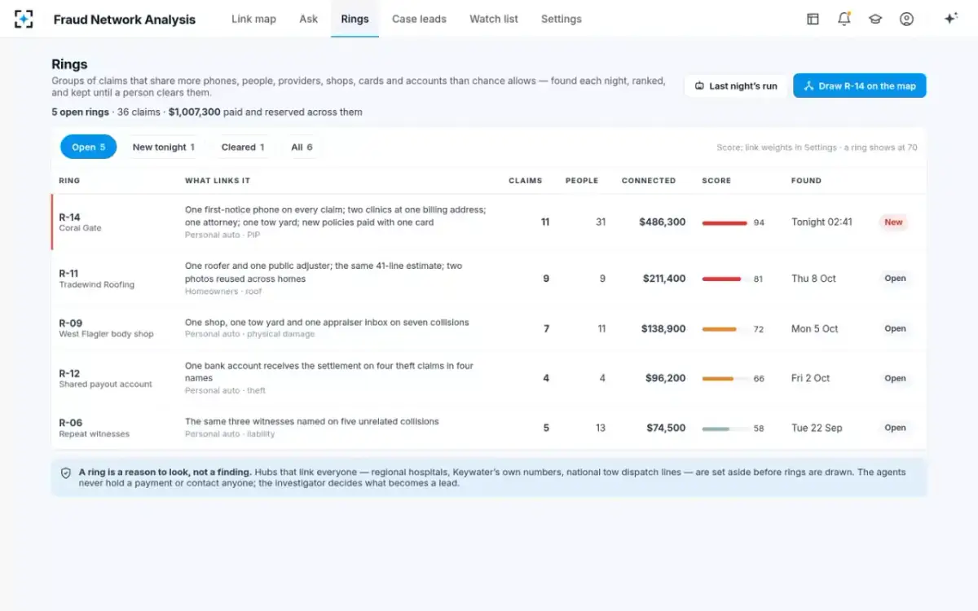This screenshot has width=978, height=611.
Task: Click the 5 open rings summary line
Action: point(207,112)
